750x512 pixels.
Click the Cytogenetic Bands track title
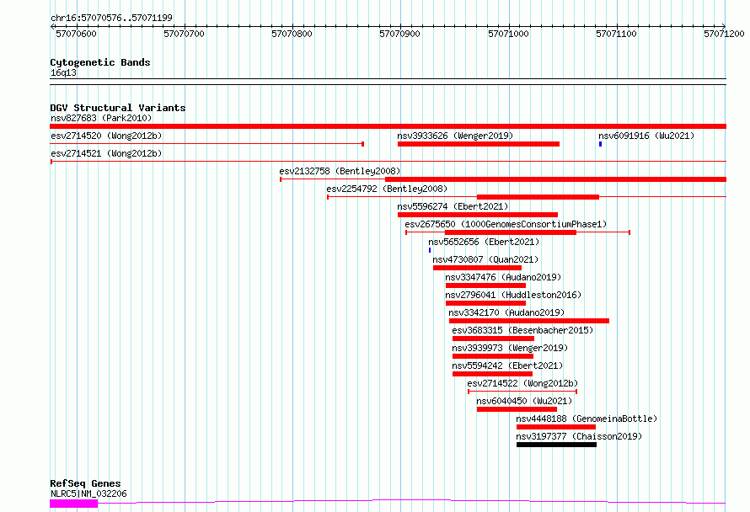point(100,62)
